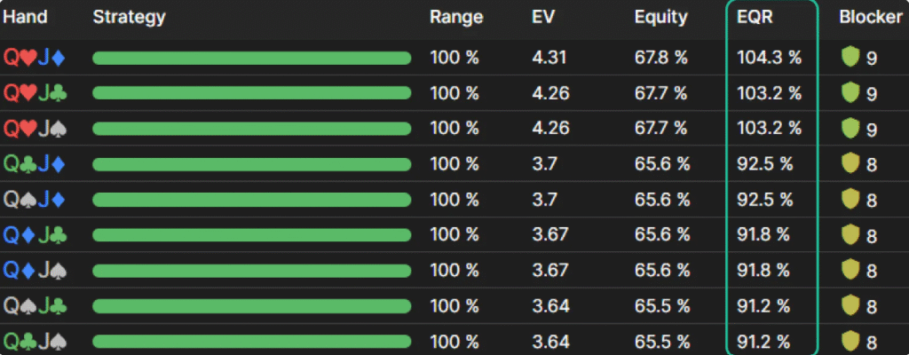Viewport: 909px width, 355px height.
Task: Click the Hand column header
Action: [x=25, y=18]
